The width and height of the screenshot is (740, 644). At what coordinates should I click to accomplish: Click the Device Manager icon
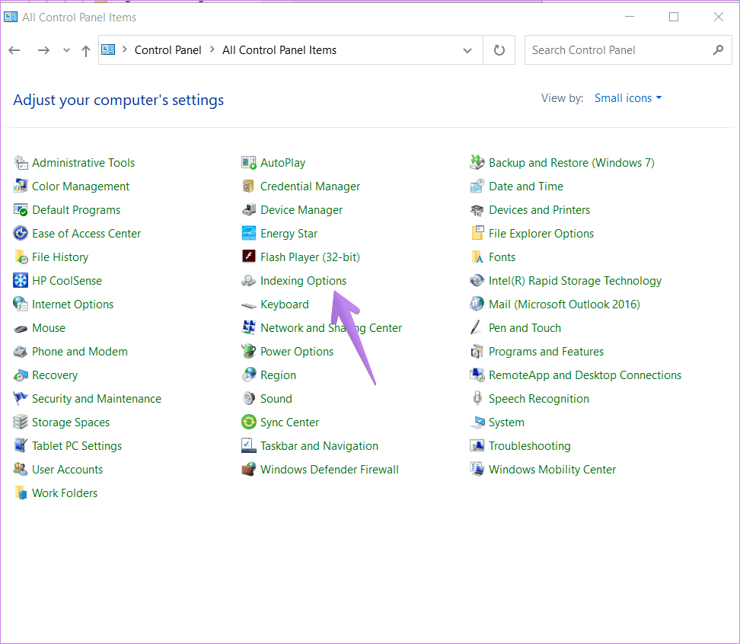[x=249, y=210]
